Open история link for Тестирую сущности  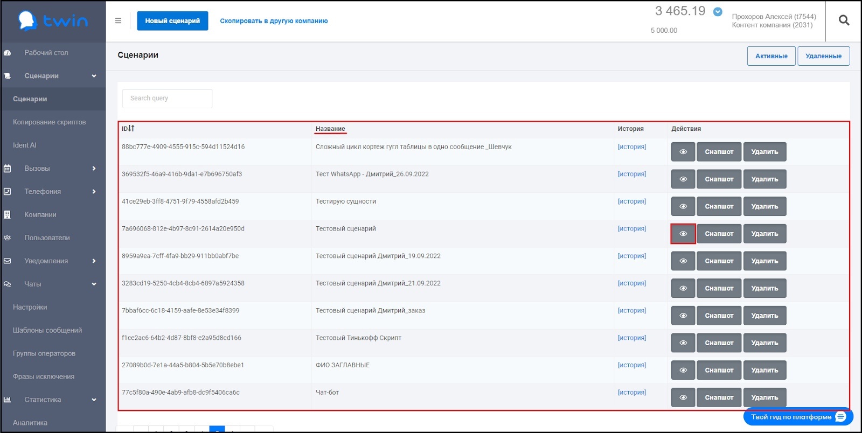[x=631, y=201]
